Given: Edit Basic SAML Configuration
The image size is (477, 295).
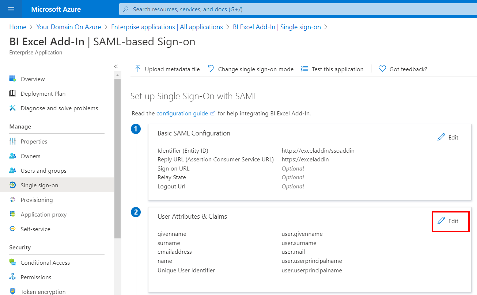Looking at the screenshot, I should (448, 137).
